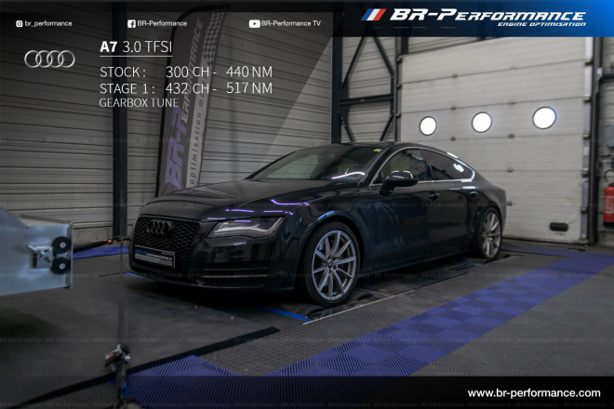Click the Stage 1 432 CH line
614x409 pixels.
click(x=186, y=88)
